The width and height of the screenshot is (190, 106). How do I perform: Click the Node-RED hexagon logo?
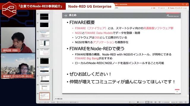[x=9, y=10]
